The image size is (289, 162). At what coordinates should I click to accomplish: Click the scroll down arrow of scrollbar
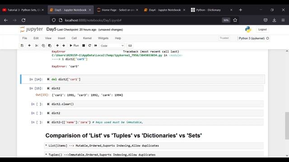pyautogui.click(x=287, y=155)
